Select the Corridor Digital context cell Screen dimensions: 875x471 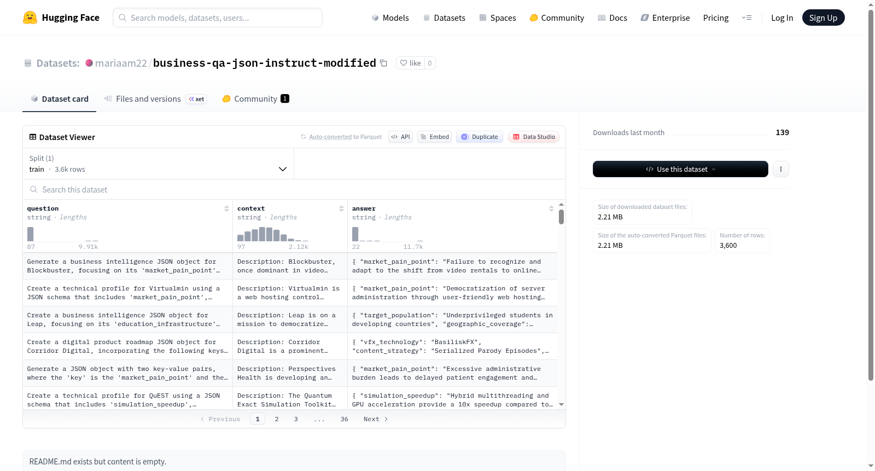(290, 346)
